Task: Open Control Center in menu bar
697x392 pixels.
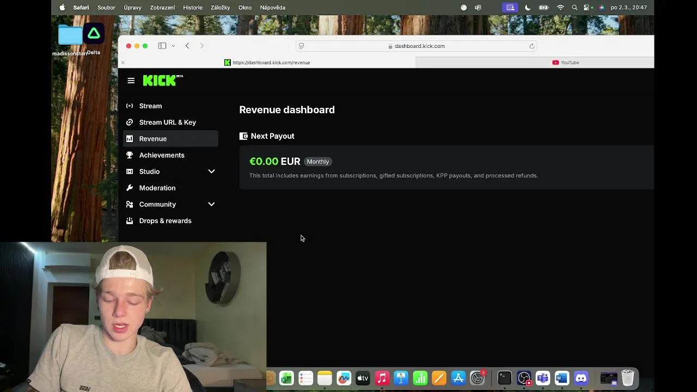Action: pos(587,8)
